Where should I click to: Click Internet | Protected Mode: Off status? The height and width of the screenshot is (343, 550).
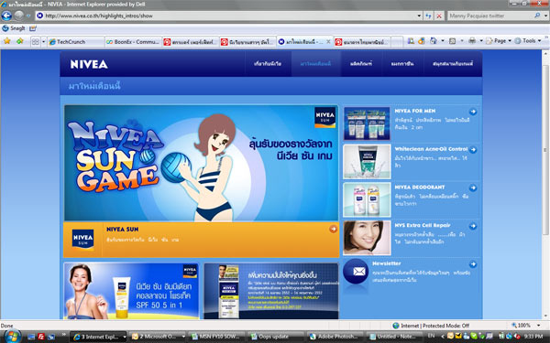(x=431, y=326)
